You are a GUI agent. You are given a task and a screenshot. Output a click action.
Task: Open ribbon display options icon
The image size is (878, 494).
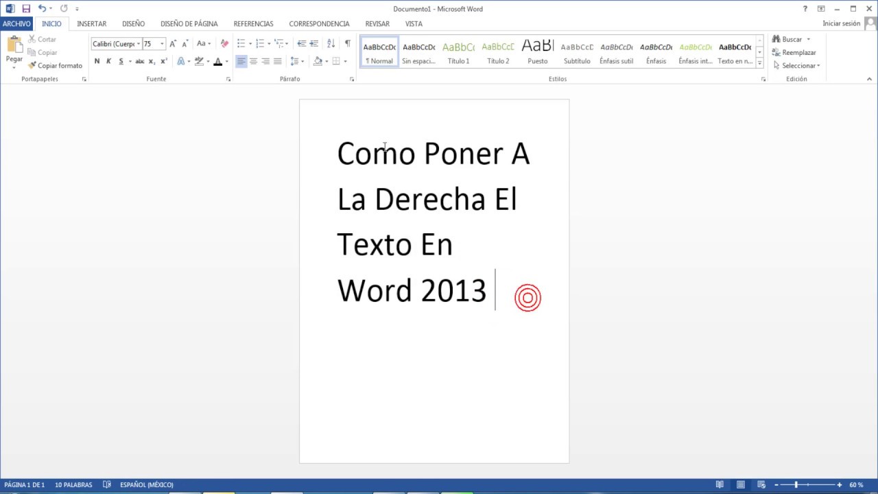(821, 9)
